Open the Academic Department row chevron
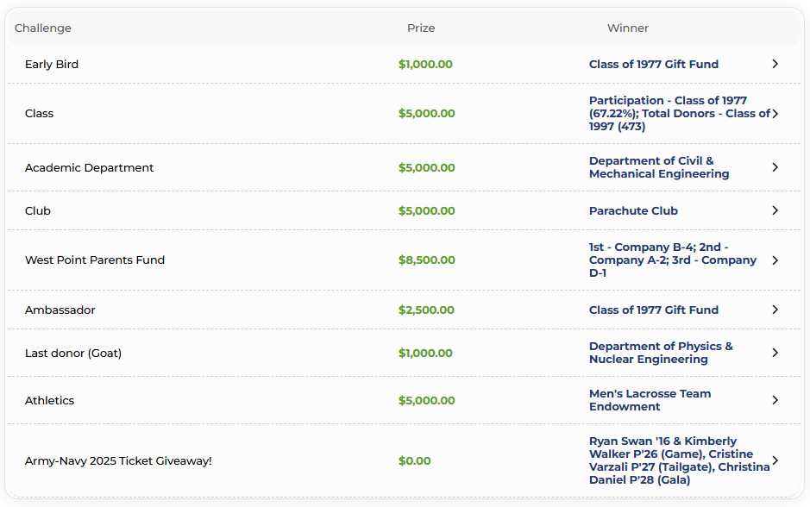Screen dimensions: 810x507 click(x=775, y=167)
